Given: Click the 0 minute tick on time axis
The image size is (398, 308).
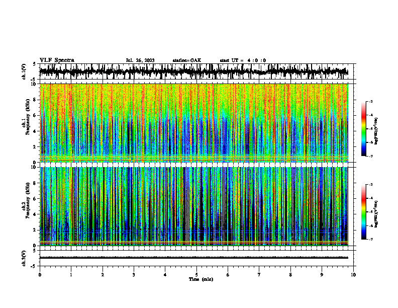Looking at the screenshot, I should 40,275.
